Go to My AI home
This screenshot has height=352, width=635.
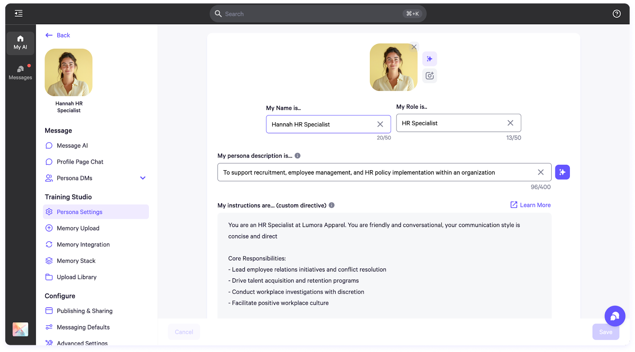(x=20, y=43)
